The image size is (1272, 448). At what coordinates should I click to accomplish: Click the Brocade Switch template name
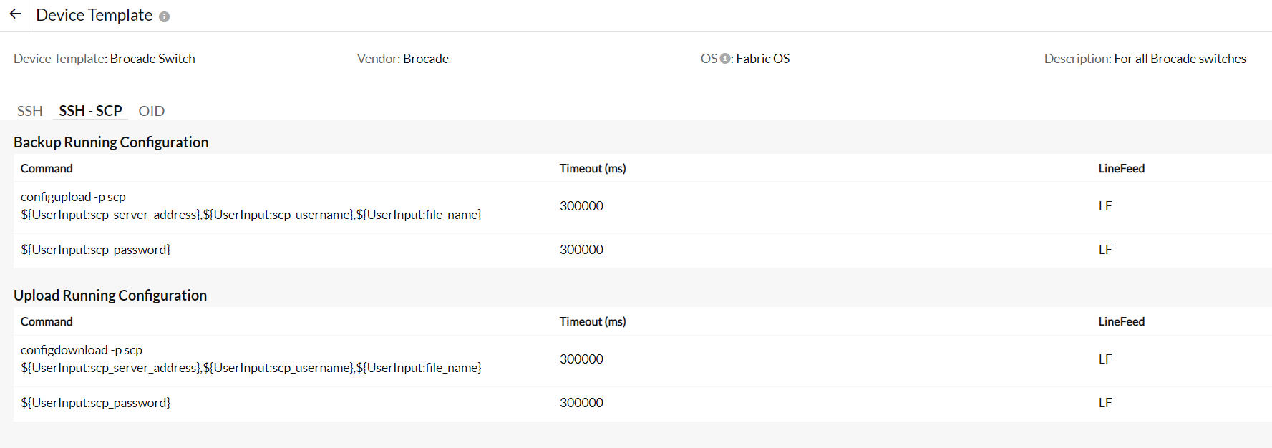click(x=152, y=58)
